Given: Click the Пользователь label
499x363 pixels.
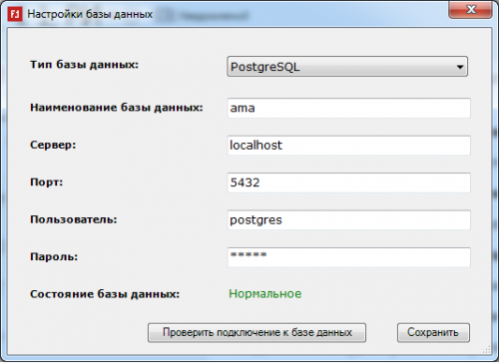Looking at the screenshot, I should coord(74,219).
